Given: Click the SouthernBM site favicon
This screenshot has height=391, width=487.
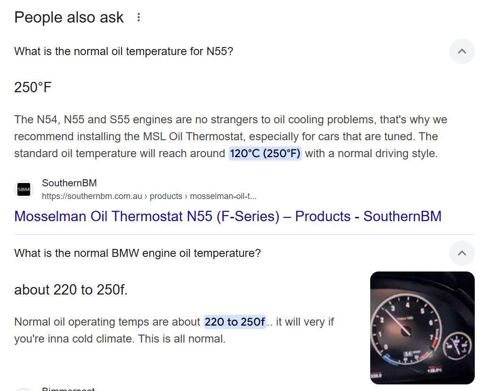Looking at the screenshot, I should tap(24, 189).
